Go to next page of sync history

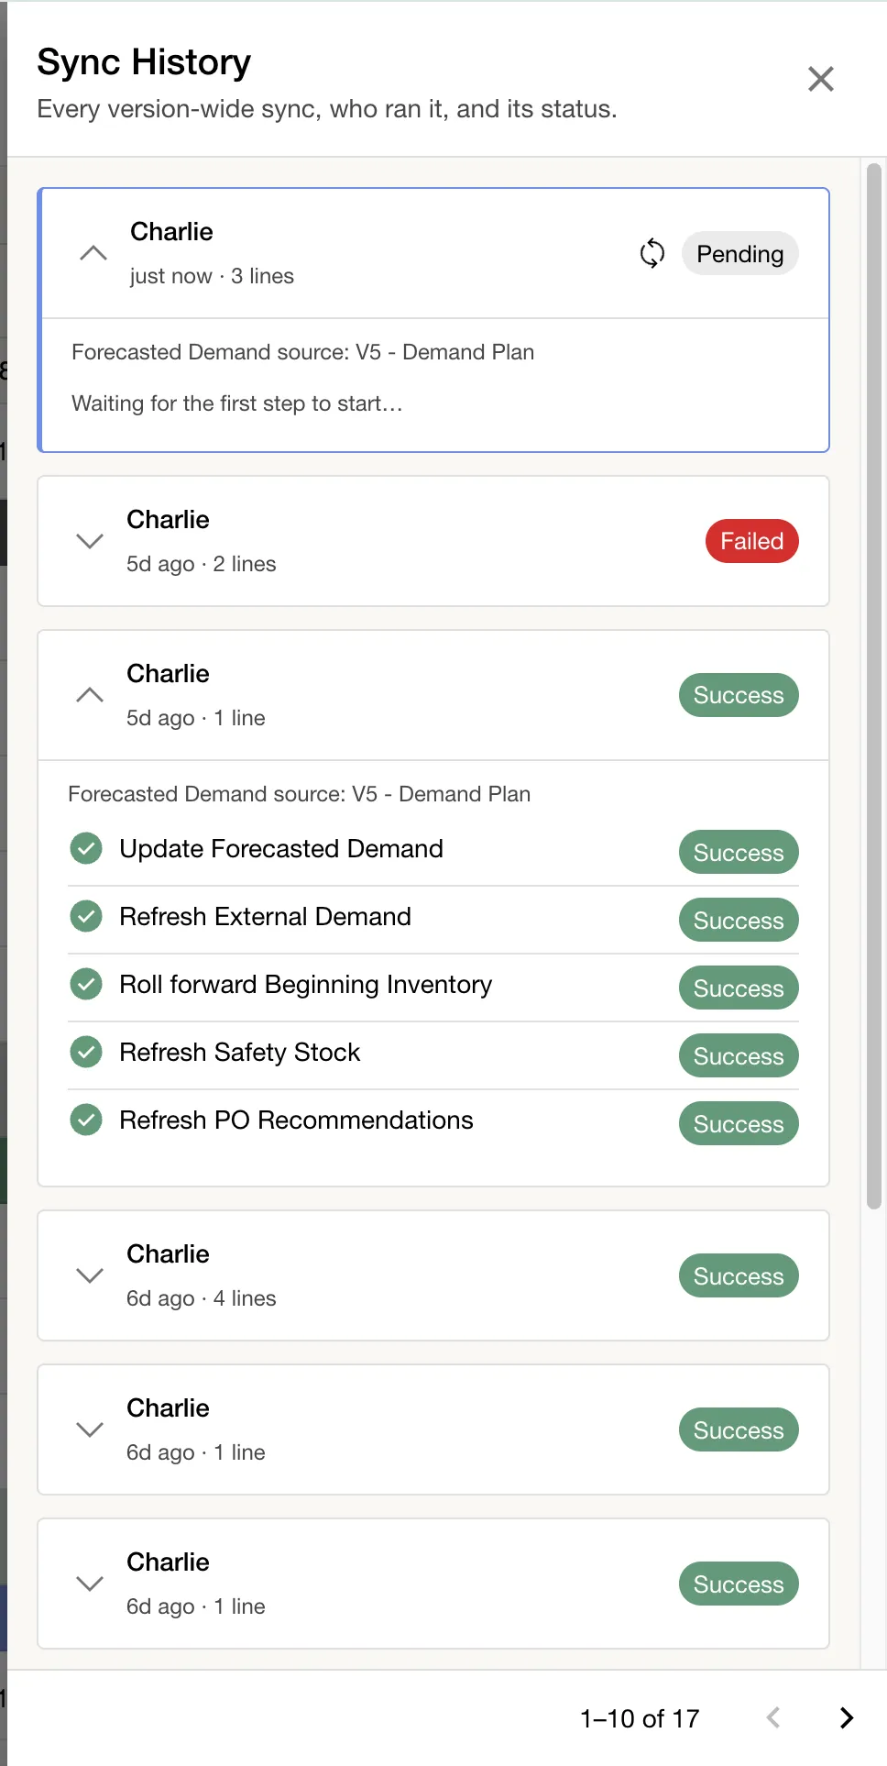(847, 1717)
